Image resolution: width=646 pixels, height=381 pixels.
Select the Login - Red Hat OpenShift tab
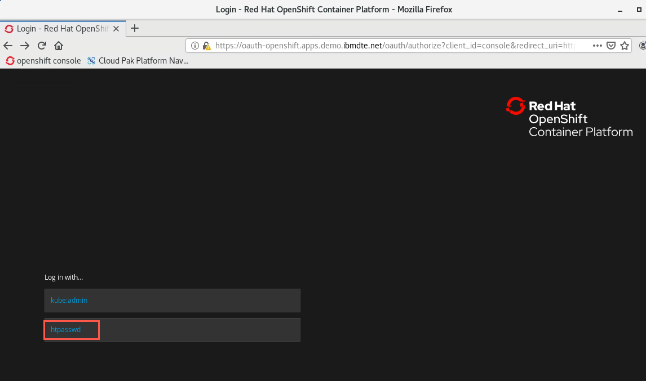pyautogui.click(x=63, y=29)
